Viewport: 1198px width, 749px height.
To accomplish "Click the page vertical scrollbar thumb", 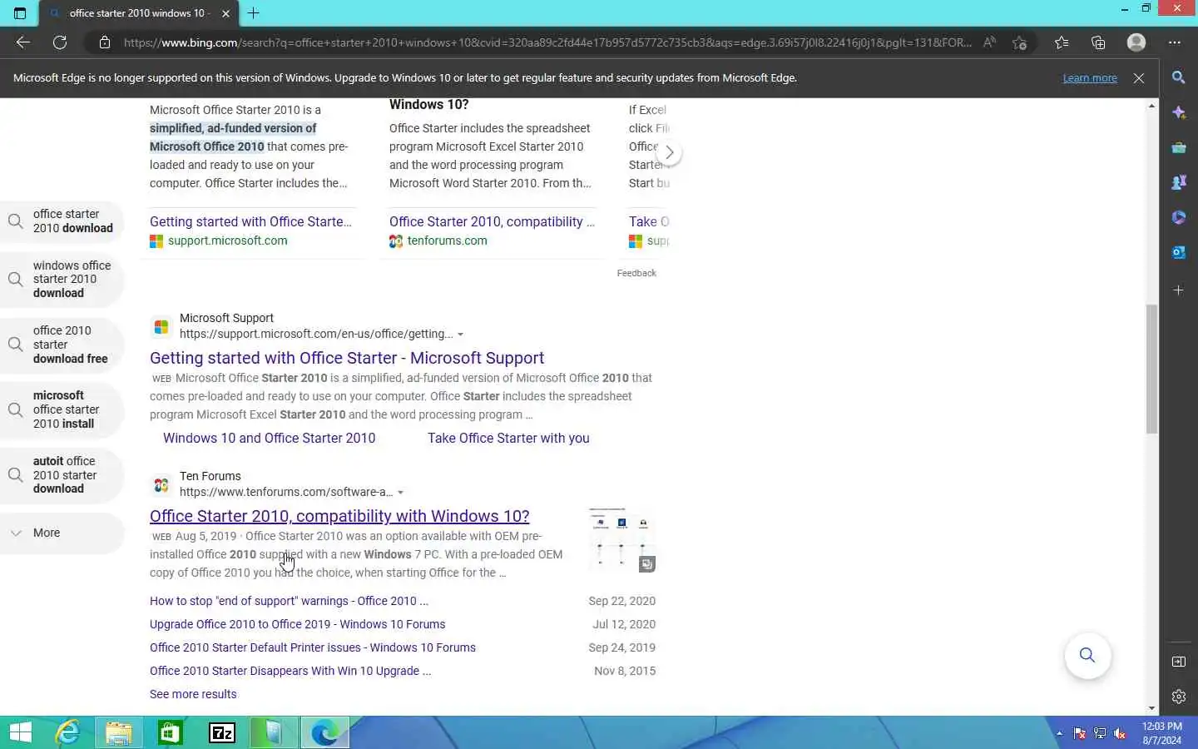I will (x=1152, y=369).
